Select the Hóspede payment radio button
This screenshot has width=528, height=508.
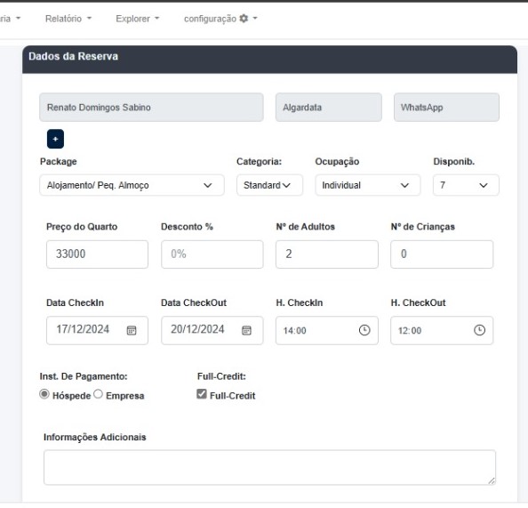[x=44, y=394]
